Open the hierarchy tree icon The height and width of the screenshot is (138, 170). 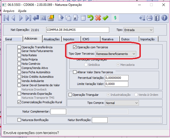(x=142, y=18)
